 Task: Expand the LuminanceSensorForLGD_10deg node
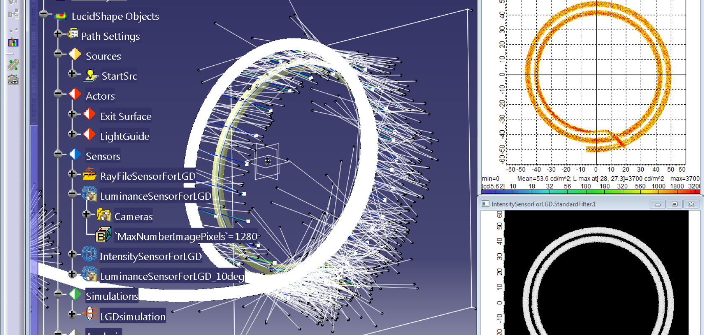[72, 274]
